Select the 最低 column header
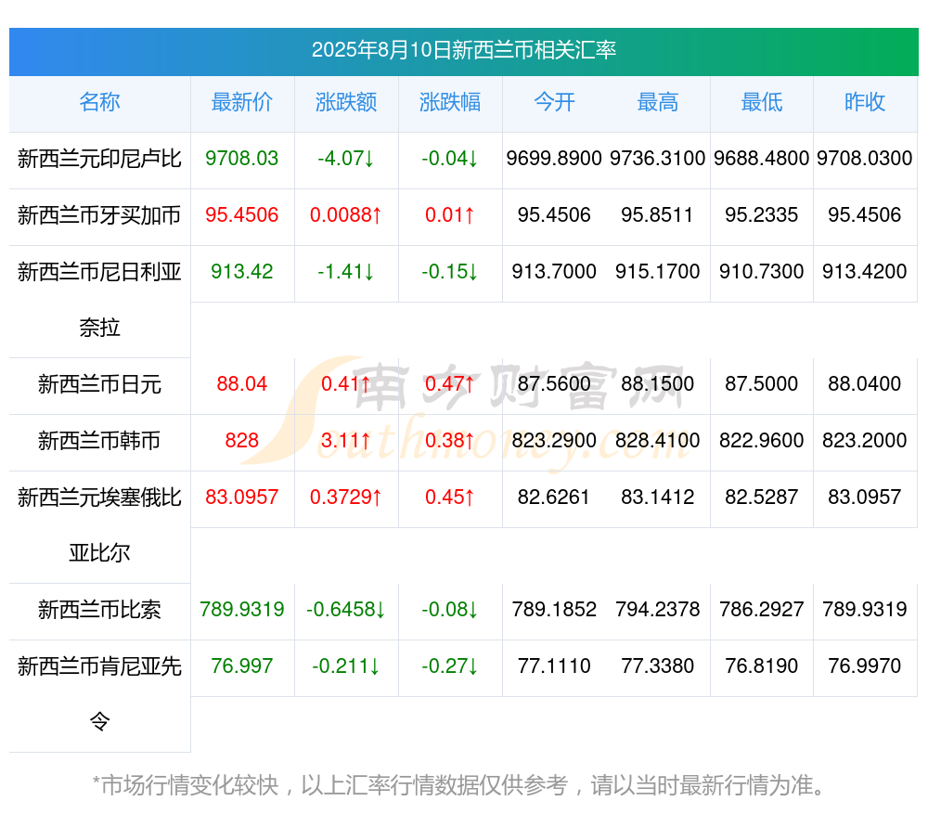 tap(762, 102)
